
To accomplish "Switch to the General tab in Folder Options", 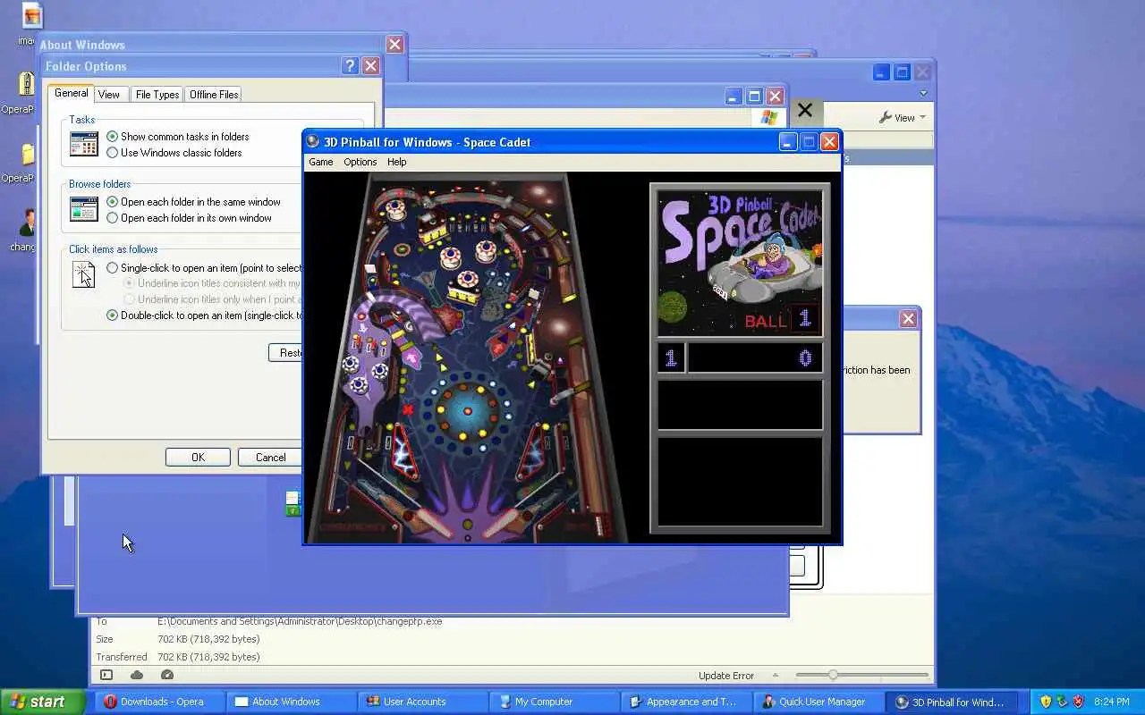I will [71, 93].
